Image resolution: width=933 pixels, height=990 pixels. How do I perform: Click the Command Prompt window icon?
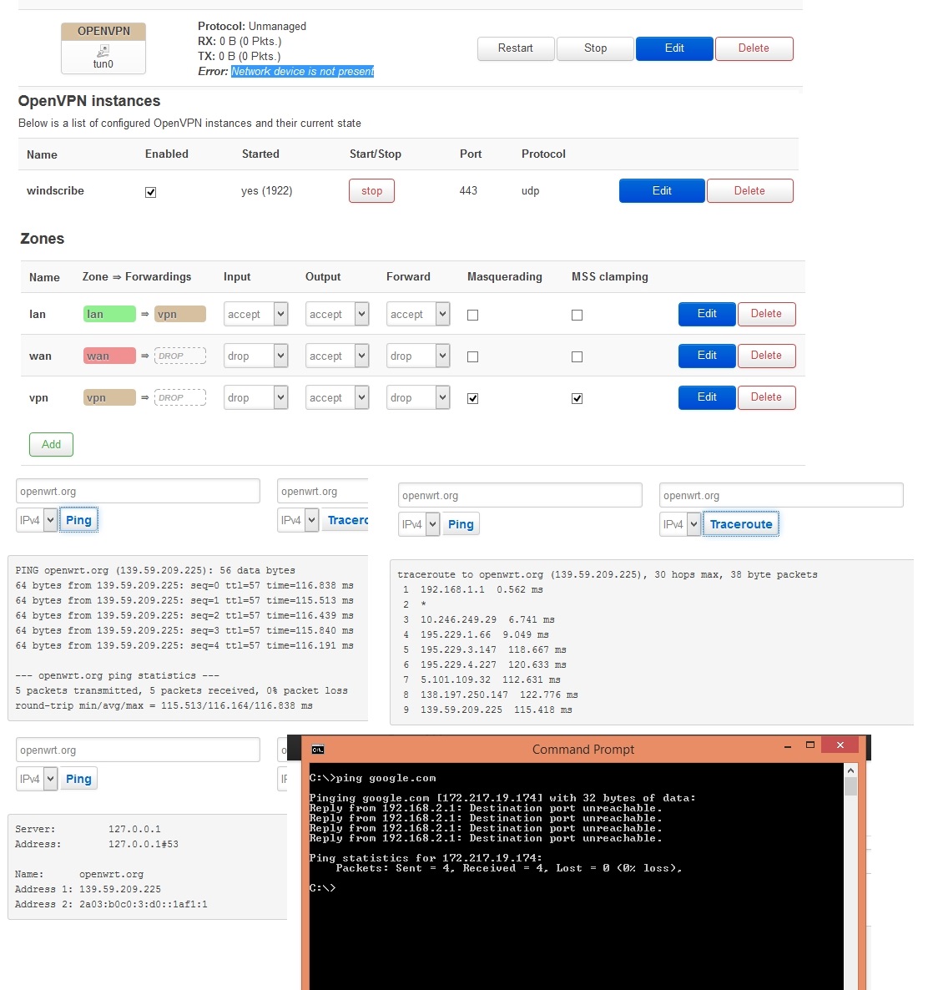coord(317,749)
